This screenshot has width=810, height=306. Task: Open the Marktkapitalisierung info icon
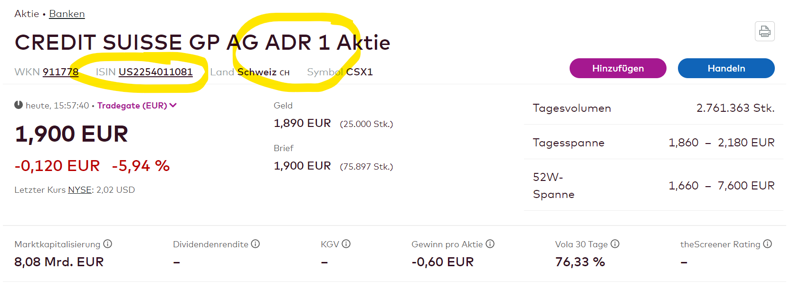point(108,244)
